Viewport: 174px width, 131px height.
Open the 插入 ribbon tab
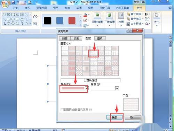coord(27,8)
